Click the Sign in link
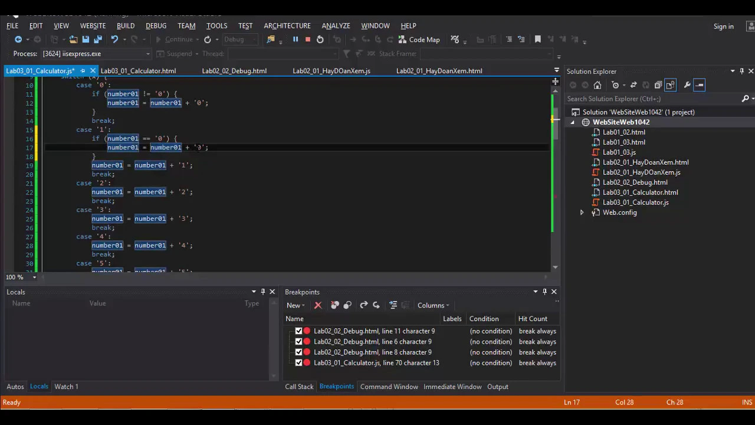The image size is (755, 425). [724, 27]
